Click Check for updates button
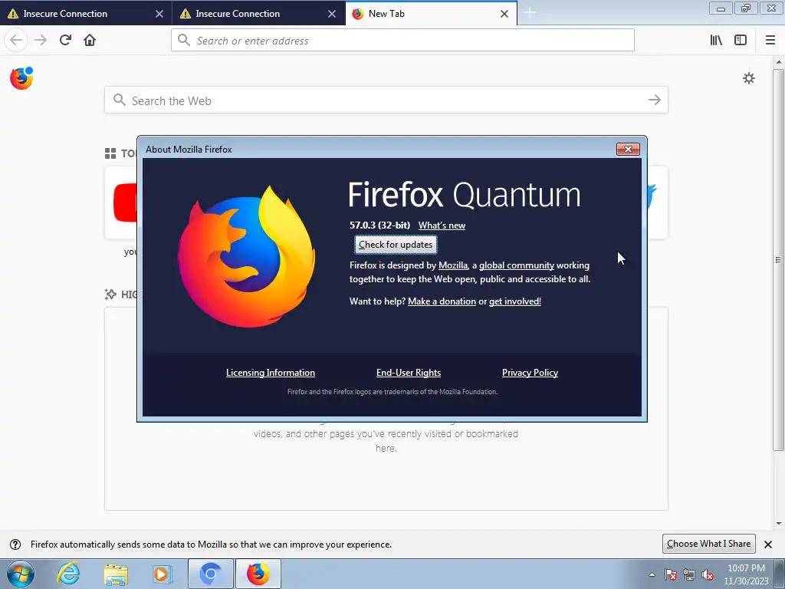 point(396,245)
